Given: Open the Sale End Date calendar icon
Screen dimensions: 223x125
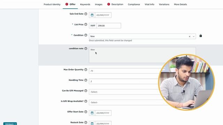Looking at the screenshot, I should pyautogui.click(x=92, y=15).
